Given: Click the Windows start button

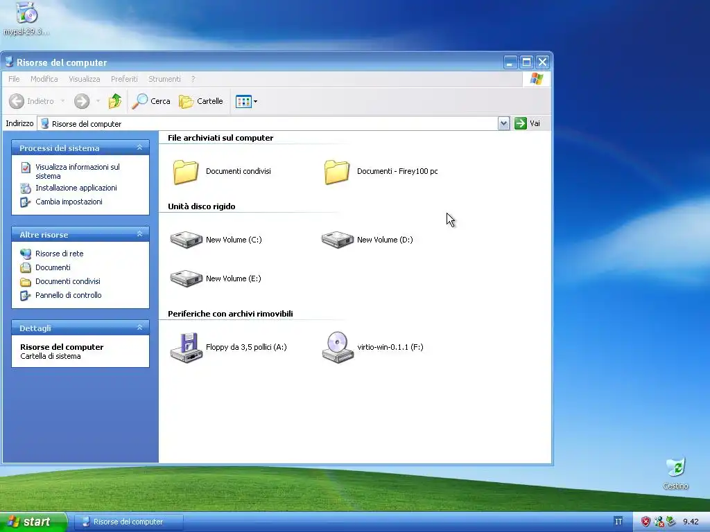Looking at the screenshot, I should pos(33,522).
